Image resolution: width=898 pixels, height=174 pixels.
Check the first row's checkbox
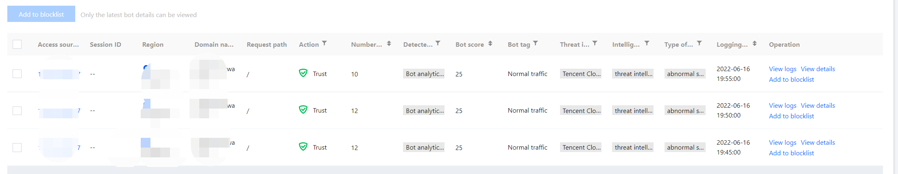(x=17, y=74)
